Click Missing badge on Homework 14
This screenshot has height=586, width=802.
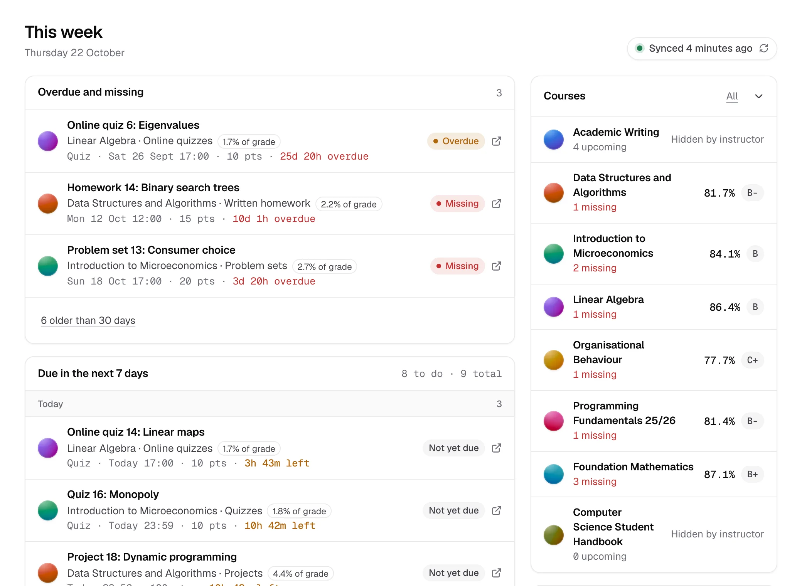click(457, 204)
